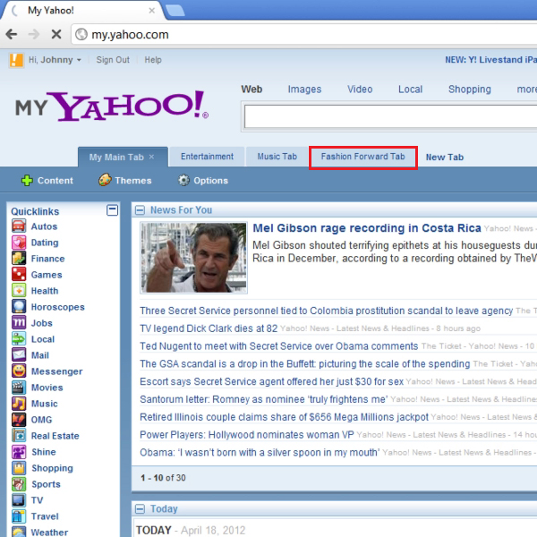Click the OMG quicklink icon
The image size is (537, 537).
pyautogui.click(x=19, y=419)
